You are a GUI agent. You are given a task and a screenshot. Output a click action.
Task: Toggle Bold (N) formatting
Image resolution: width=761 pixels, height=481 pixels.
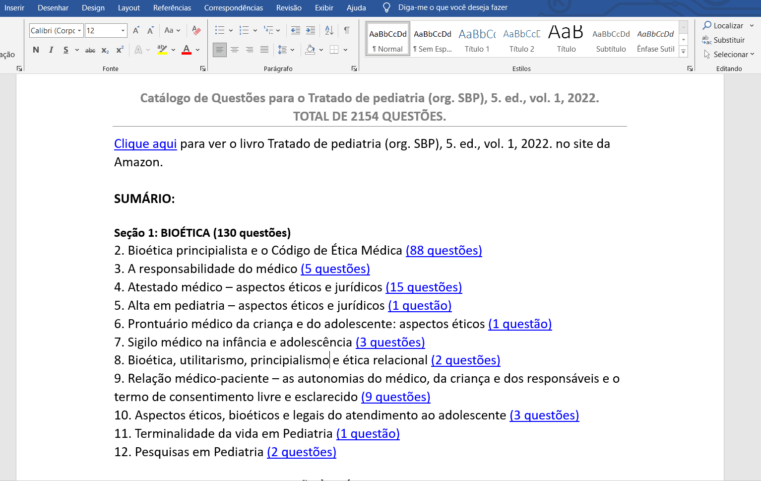pos(36,50)
